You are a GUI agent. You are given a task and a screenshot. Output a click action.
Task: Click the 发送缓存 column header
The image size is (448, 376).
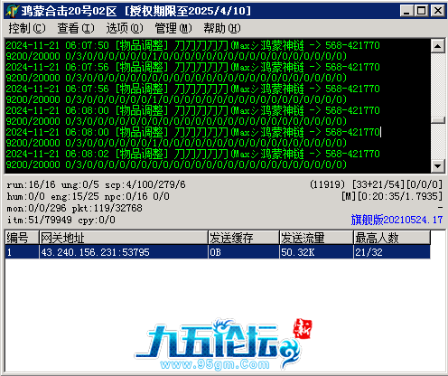click(x=244, y=238)
